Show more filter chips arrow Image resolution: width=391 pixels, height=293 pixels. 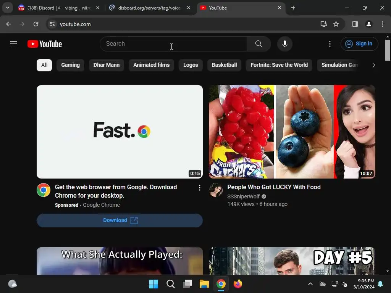click(373, 65)
